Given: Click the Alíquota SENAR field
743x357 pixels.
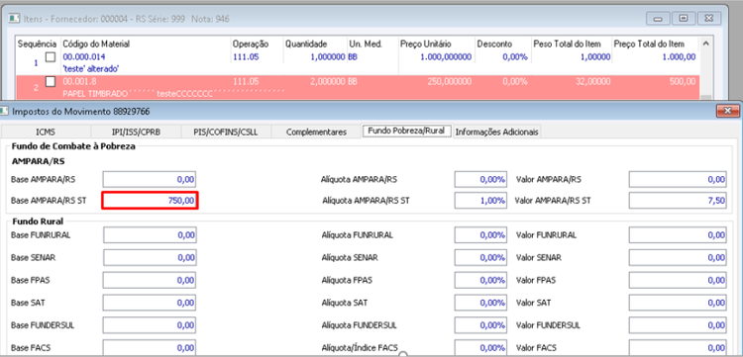Looking at the screenshot, I should 480,258.
